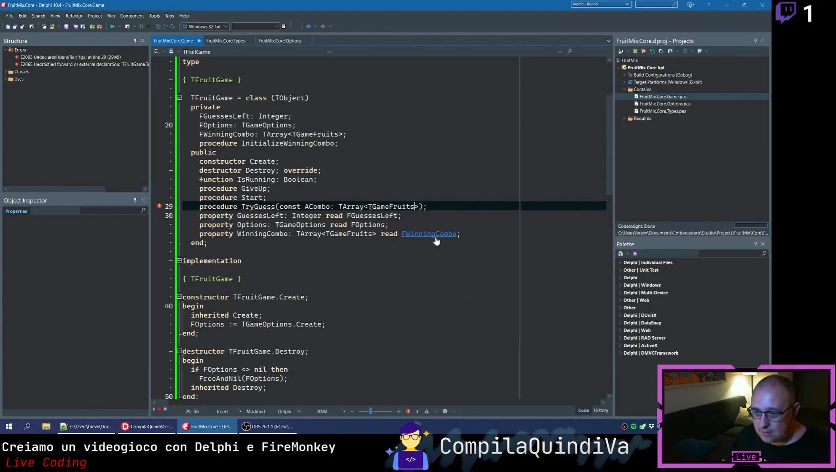Pin the Structure panel
The height and width of the screenshot is (472, 836).
tap(135, 41)
